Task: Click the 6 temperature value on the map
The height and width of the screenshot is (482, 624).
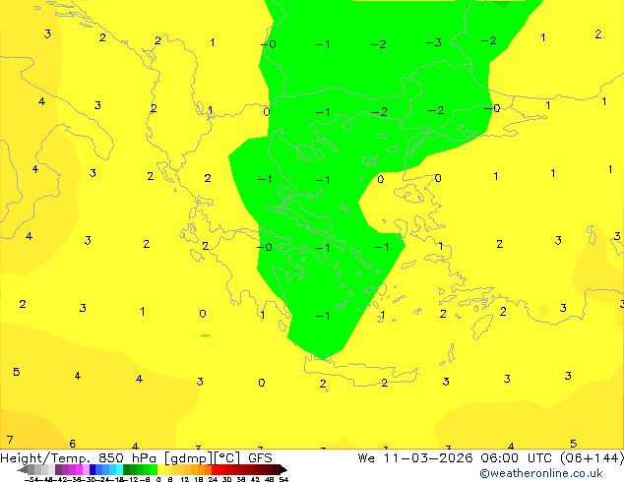Action: point(73,443)
